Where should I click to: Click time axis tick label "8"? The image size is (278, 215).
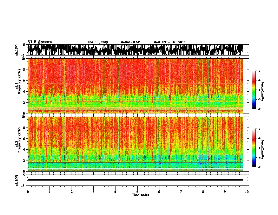pyautogui.click(x=203, y=192)
